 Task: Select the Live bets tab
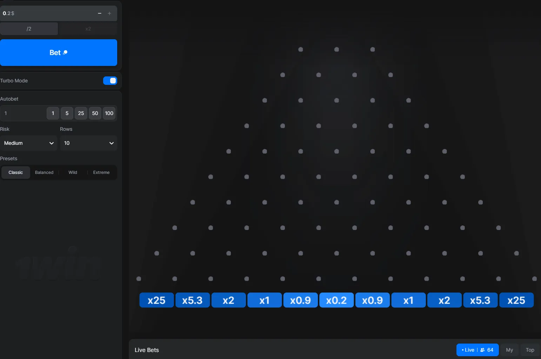pos(477,350)
